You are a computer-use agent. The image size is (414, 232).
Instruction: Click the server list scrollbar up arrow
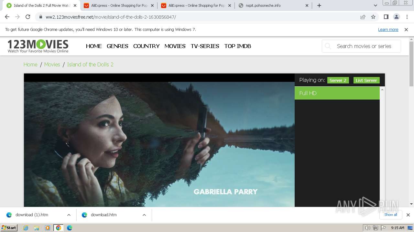382,89
